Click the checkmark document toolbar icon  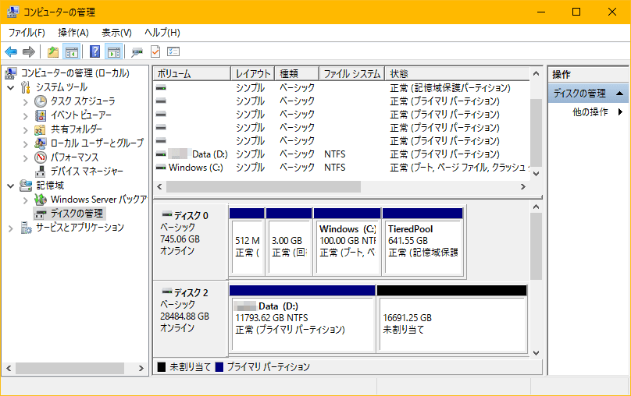(x=155, y=52)
